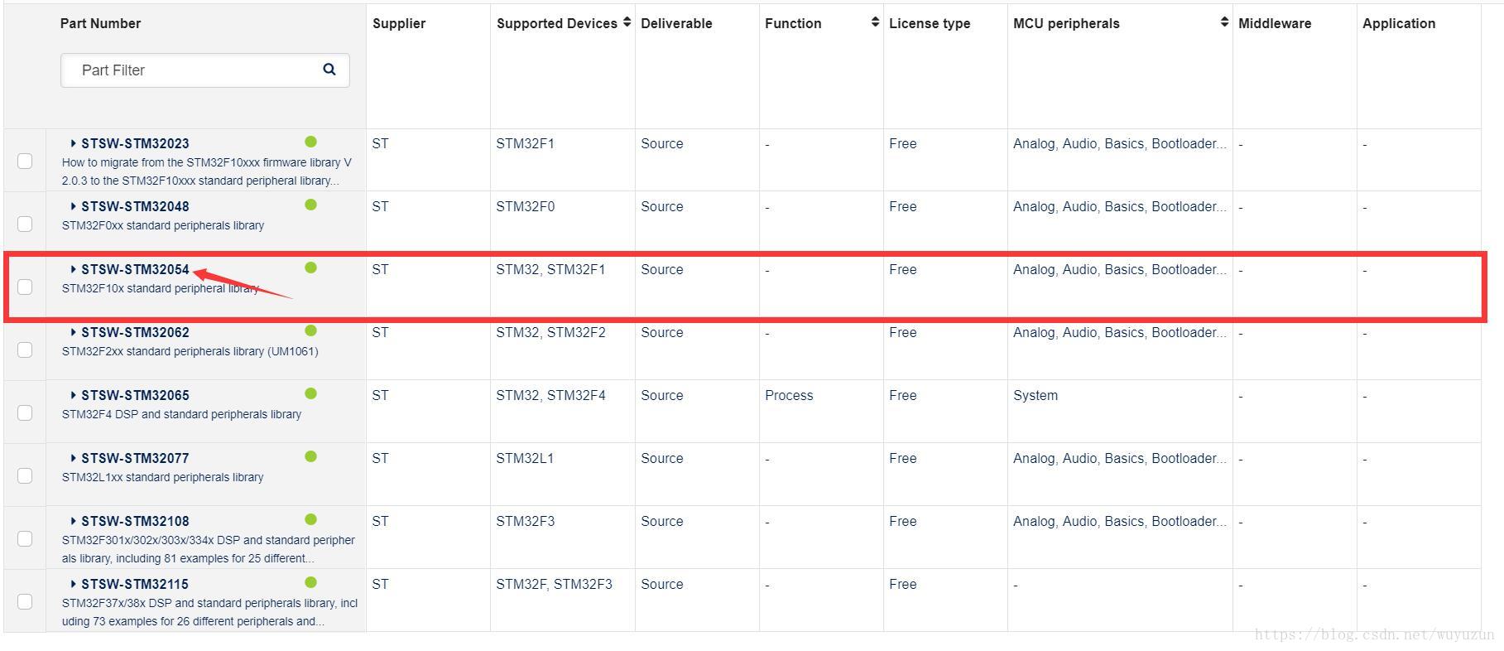
Task: Click the 'System' MCU peripherals cell
Action: (x=1036, y=395)
